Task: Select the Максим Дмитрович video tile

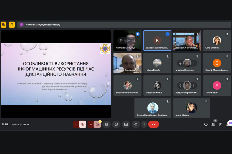Action: click(127, 63)
